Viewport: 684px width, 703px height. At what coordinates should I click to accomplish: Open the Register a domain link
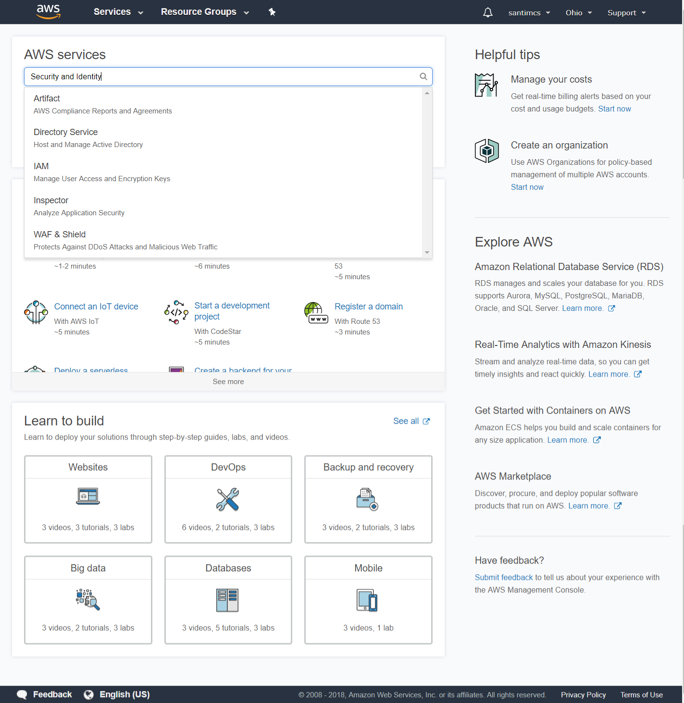coord(369,307)
